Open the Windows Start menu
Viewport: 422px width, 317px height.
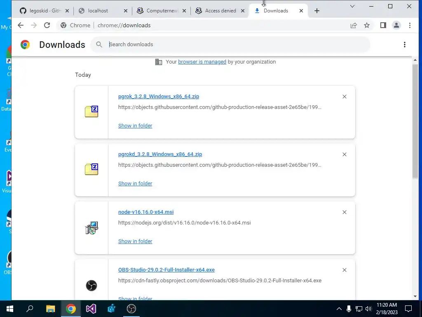[10, 309]
